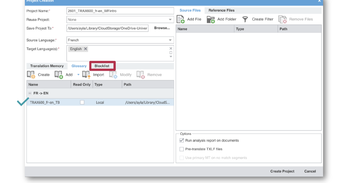Uncheck Run analysis report on documents
Screen dimensions: 348x183
point(182,140)
